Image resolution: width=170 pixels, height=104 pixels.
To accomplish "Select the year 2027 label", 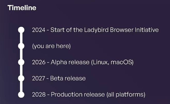I will point(38,79).
